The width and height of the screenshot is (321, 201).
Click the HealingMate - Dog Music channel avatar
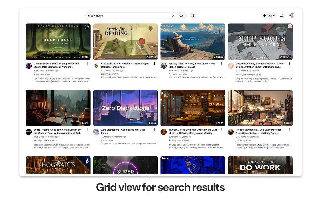point(231,66)
